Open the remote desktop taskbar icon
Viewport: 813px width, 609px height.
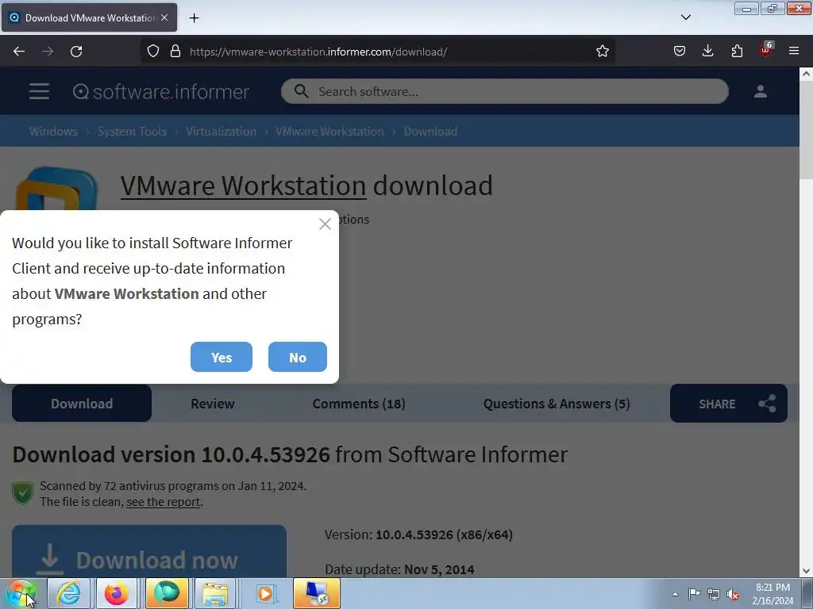pyautogui.click(x=316, y=593)
